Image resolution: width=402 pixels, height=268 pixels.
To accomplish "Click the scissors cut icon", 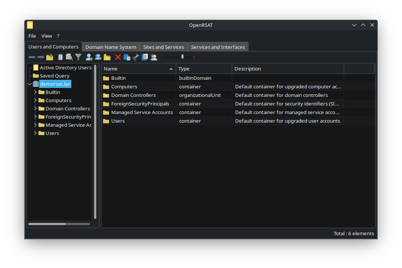I will 136,57.
